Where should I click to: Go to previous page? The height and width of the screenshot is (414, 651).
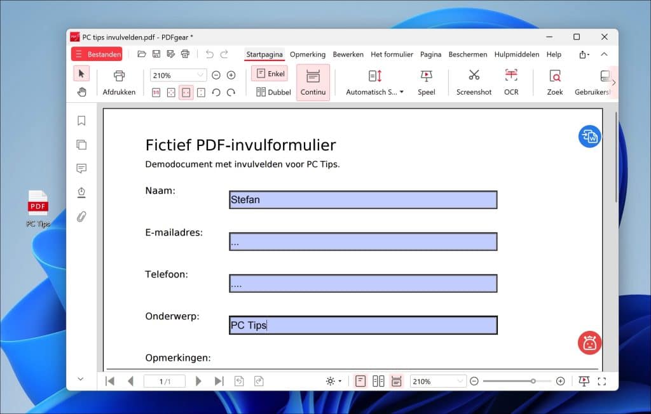[x=130, y=381]
